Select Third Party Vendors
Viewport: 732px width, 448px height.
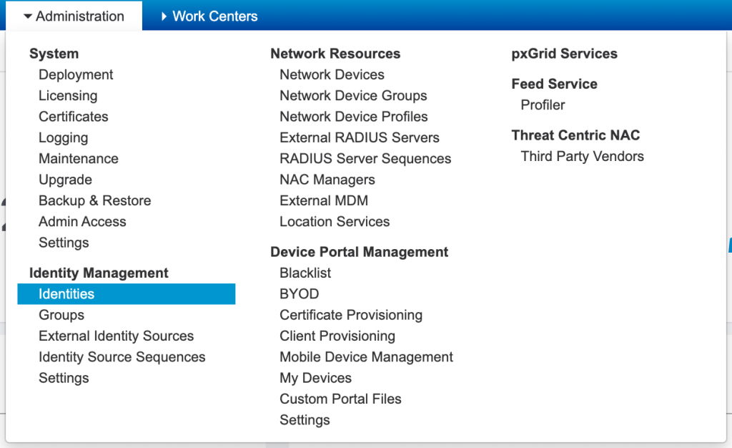pos(582,156)
